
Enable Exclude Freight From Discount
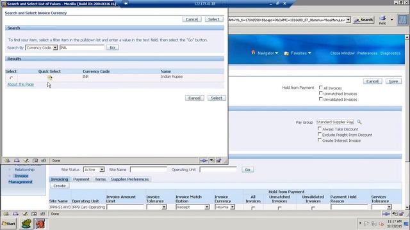click(319, 134)
